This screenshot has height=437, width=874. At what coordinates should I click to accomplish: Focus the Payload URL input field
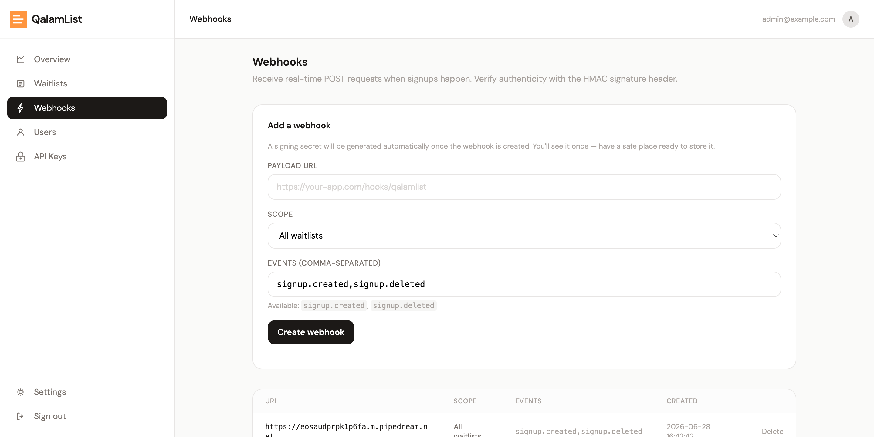[524, 187]
